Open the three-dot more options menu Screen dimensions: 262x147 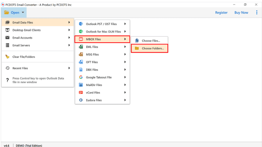[x=257, y=12]
